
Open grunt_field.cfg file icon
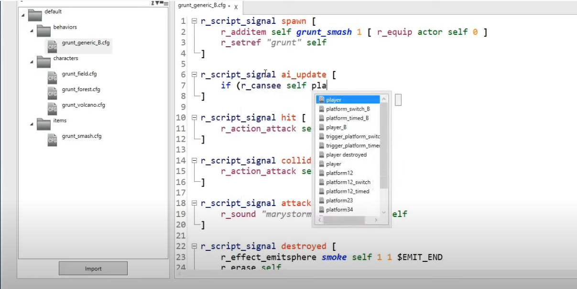52,76
